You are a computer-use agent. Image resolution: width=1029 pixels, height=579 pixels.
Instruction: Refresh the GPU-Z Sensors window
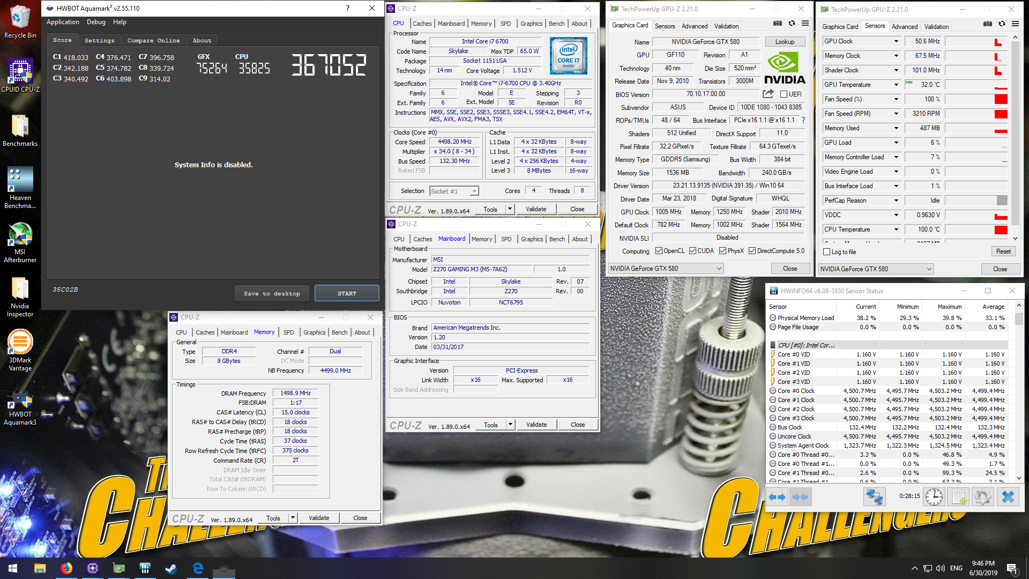click(1001, 24)
